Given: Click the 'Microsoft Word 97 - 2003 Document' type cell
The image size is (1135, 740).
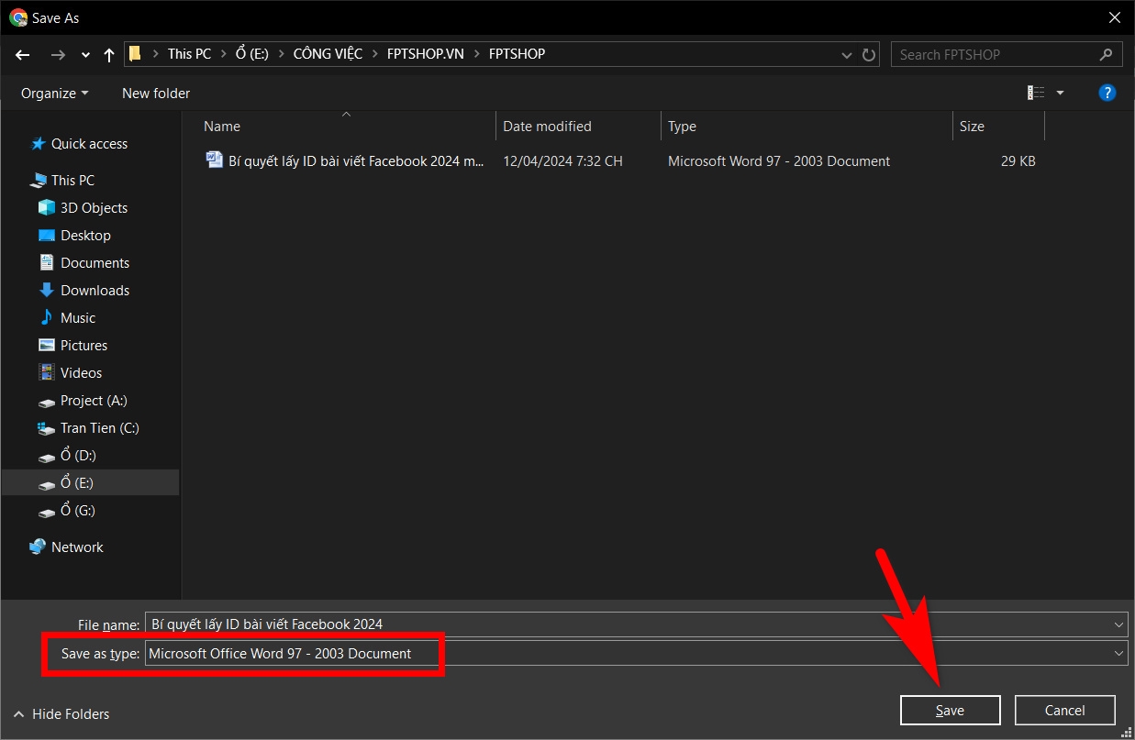Looking at the screenshot, I should pyautogui.click(x=779, y=161).
